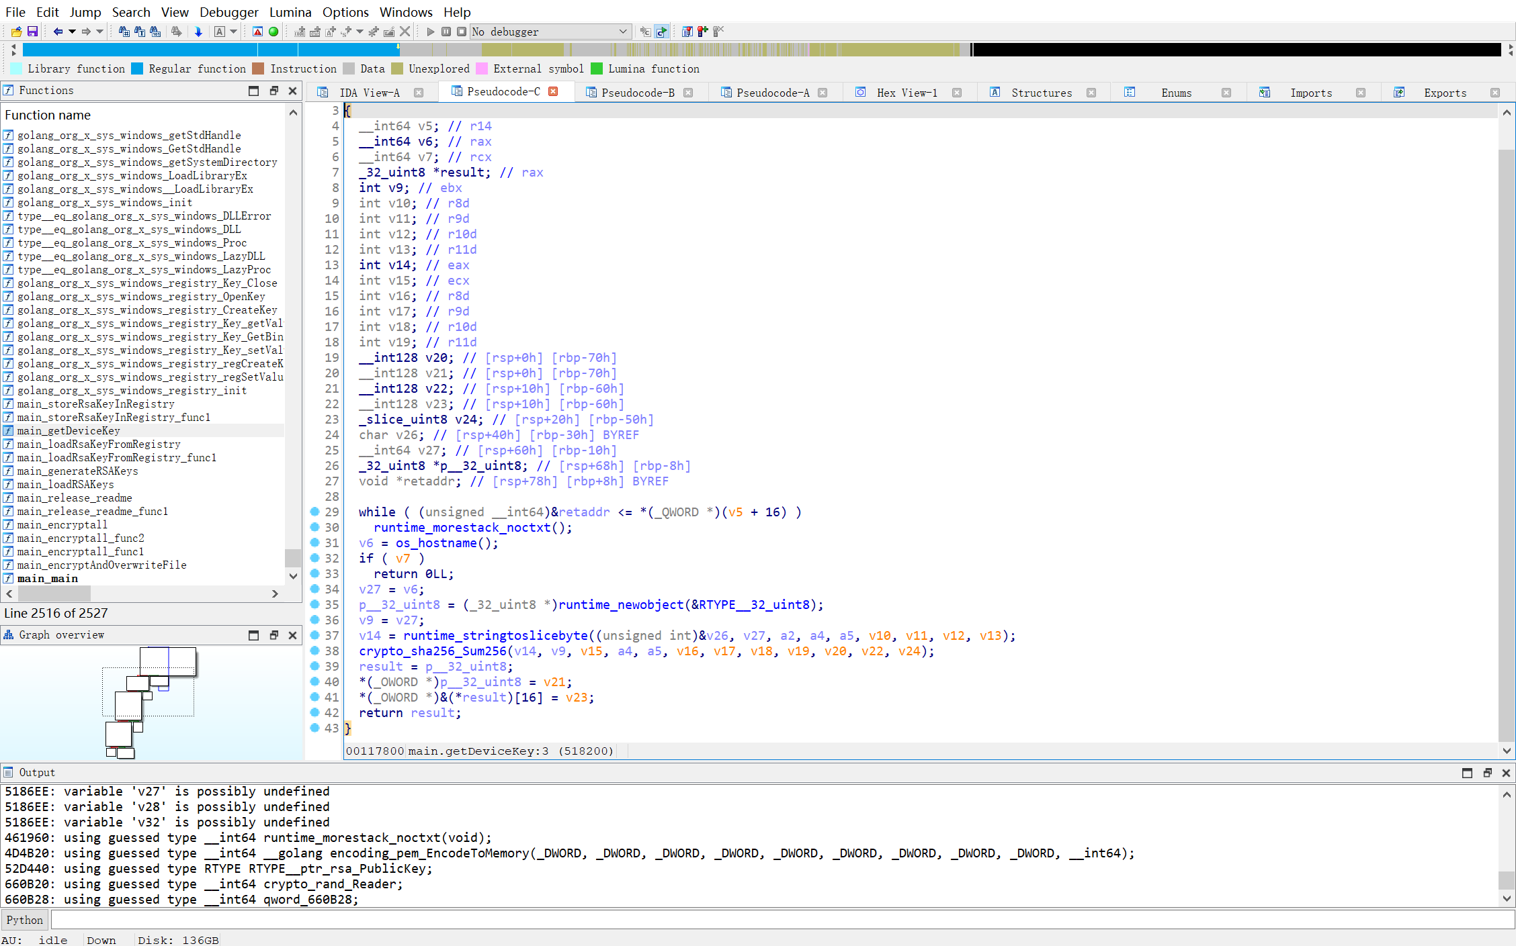The image size is (1516, 946).
Task: Toggle the breakpoint dot on line 29
Action: coord(314,512)
